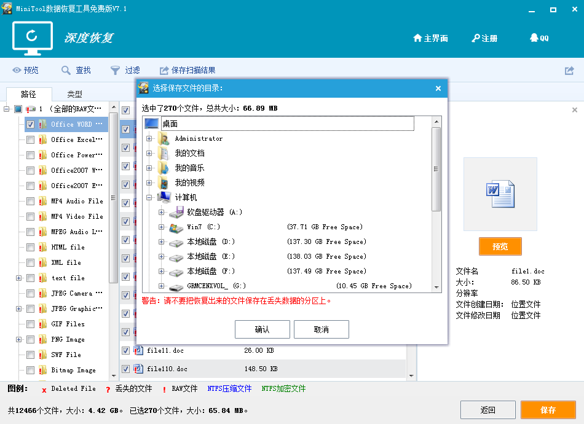The height and width of the screenshot is (424, 584).
Task: Click the export icon at toolbar right end
Action: (569, 70)
